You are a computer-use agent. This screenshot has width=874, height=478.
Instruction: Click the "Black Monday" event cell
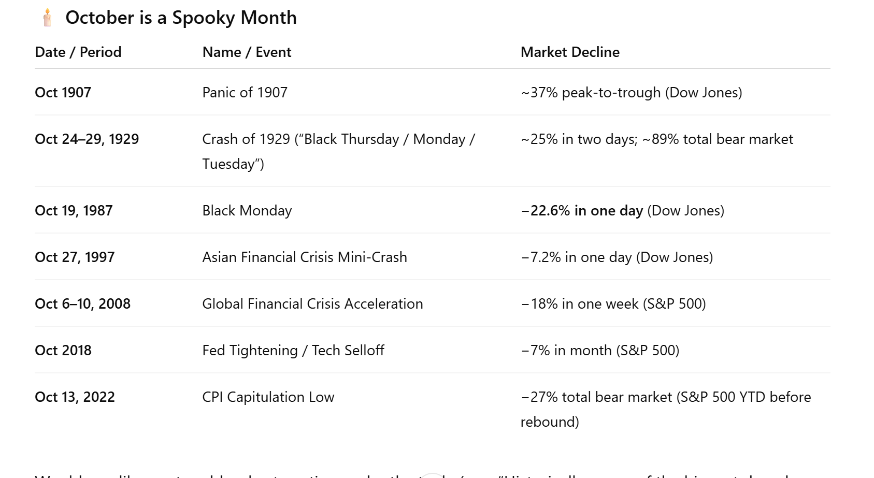point(247,211)
